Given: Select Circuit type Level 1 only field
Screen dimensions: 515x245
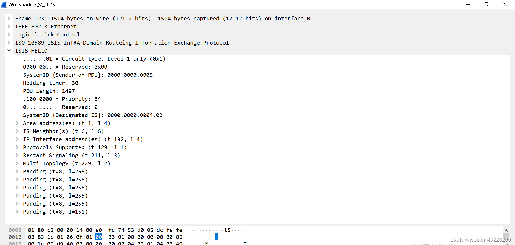Looking at the screenshot, I should 94,59.
